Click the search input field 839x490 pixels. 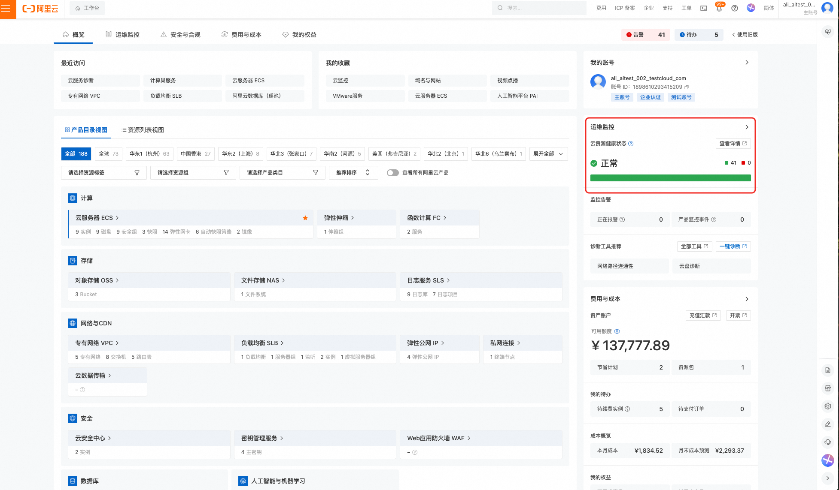539,8
